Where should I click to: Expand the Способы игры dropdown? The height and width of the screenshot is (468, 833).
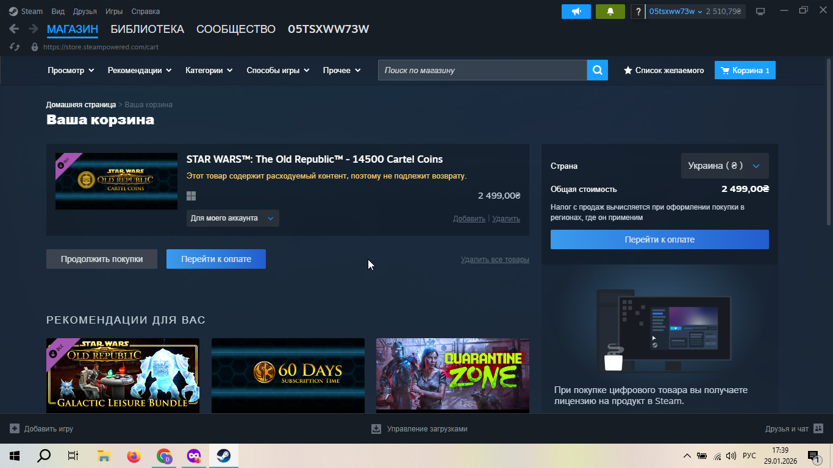pos(278,70)
